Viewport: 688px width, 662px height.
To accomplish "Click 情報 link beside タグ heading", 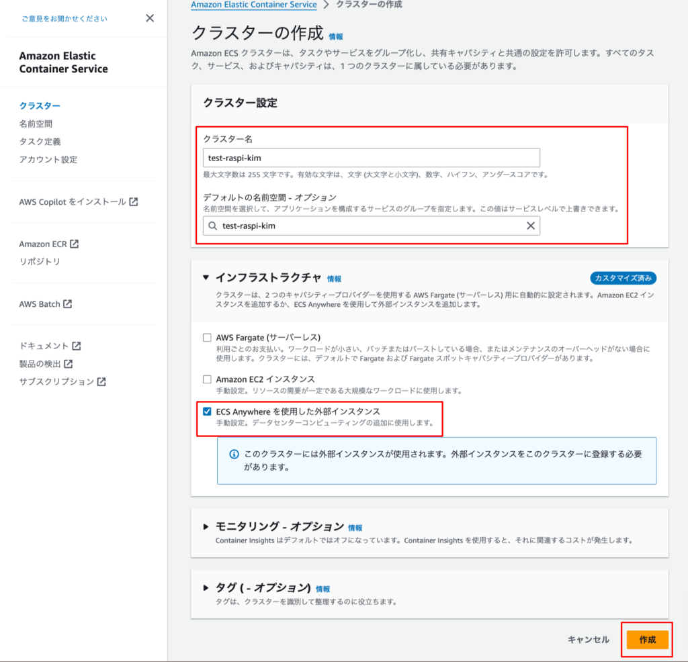I will 323,589.
